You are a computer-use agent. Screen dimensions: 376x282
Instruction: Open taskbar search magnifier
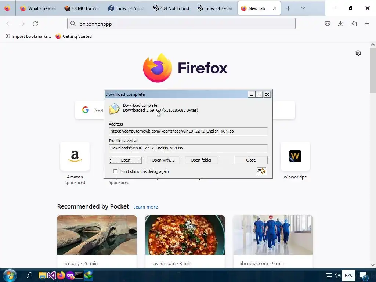tap(29, 275)
